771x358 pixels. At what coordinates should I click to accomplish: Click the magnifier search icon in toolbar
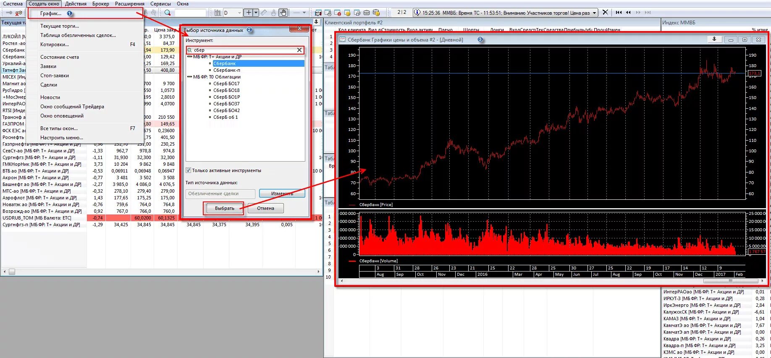(168, 13)
